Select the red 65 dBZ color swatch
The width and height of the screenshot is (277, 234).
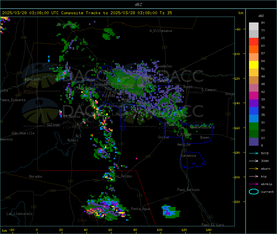click(x=254, y=42)
